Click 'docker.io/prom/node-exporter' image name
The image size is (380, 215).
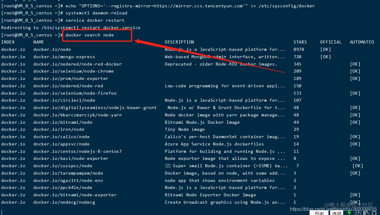point(71,78)
